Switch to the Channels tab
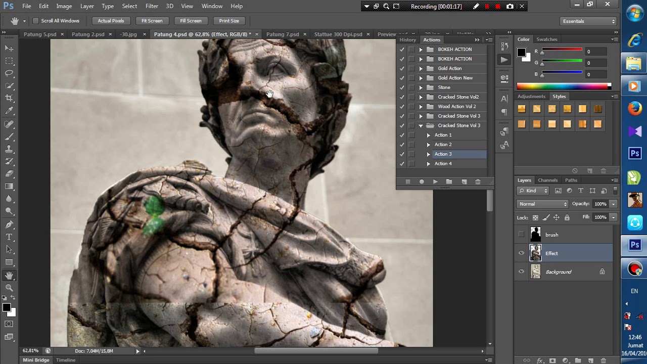 547,180
